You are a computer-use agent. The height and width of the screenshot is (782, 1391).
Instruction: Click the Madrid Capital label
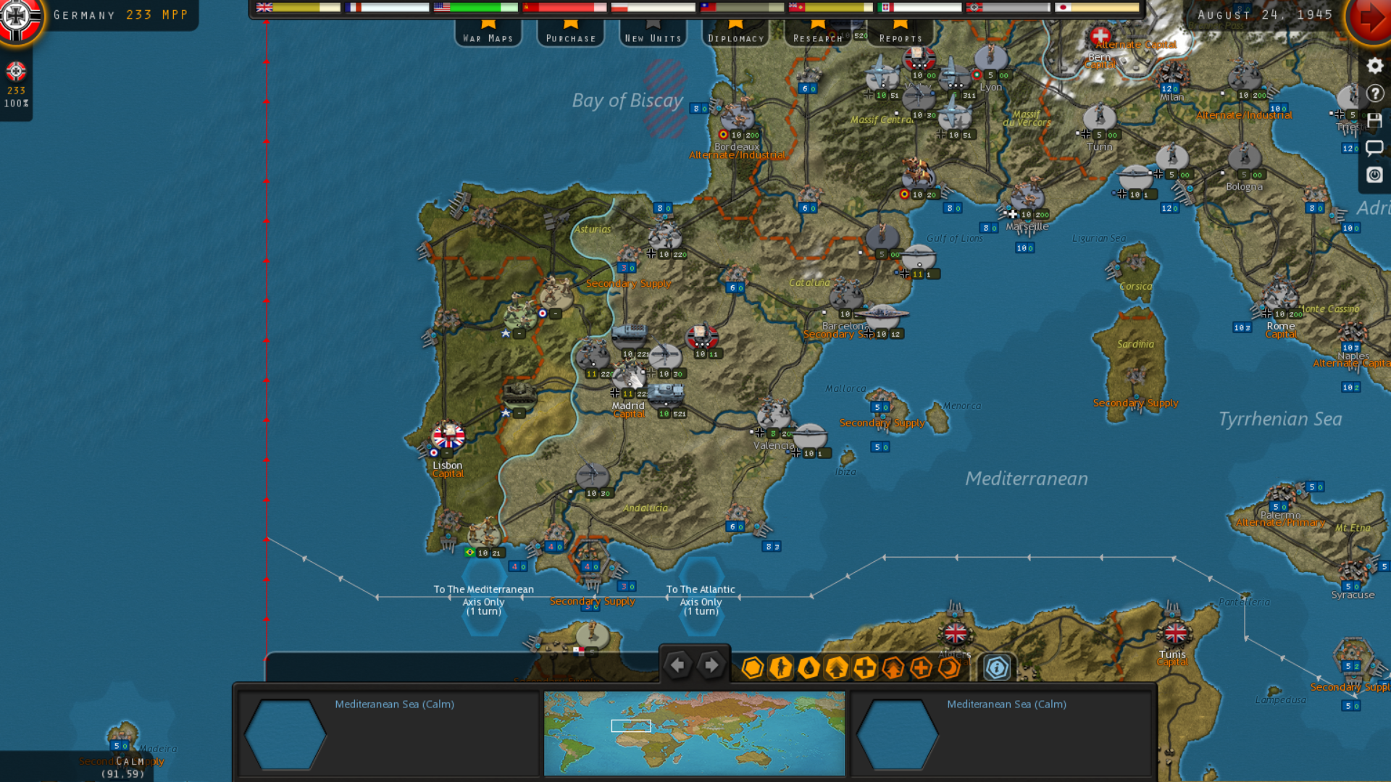[628, 410]
